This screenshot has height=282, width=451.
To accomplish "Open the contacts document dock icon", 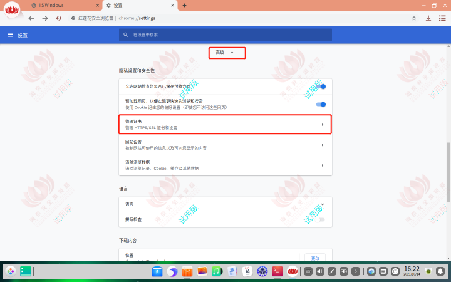I will coord(232,271).
